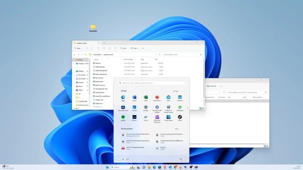The image size is (303, 170).
Task: Open the View dropdown in Explorer
Action: [x=134, y=48]
